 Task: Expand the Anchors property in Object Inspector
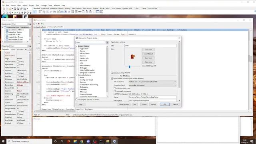(x=3, y=70)
